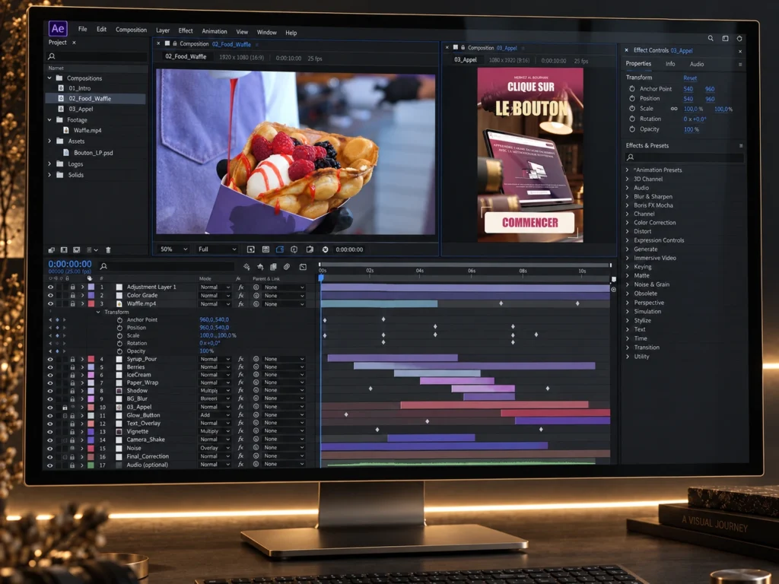
Task: Click the Effects & Presets panel menu icon
Action: [x=741, y=145]
